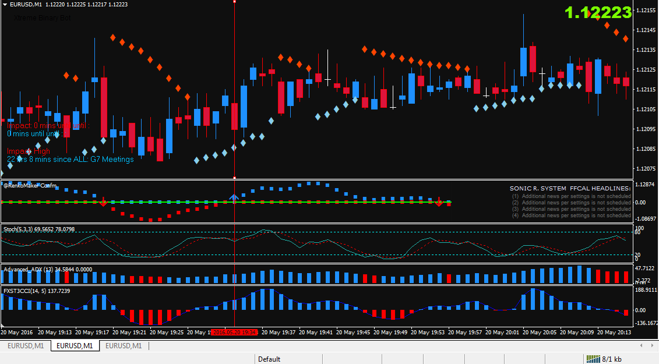Click the G7 Meetings news countdown text
Screen dimensions: 659x364
70,160
